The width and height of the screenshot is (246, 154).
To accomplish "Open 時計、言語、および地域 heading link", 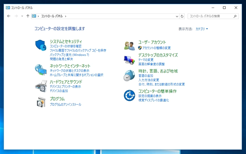I will (158, 71).
